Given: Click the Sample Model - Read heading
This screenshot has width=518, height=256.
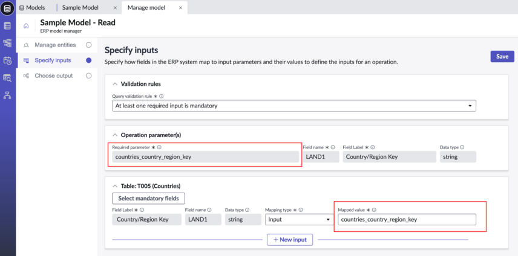Looking at the screenshot, I should [x=77, y=23].
